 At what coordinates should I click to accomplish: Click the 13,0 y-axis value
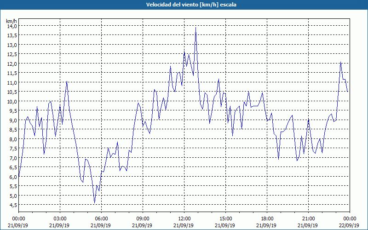[11, 45]
